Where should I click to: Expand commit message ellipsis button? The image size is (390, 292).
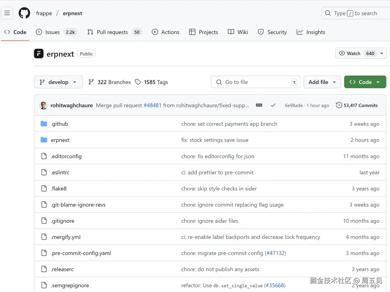pyautogui.click(x=259, y=105)
